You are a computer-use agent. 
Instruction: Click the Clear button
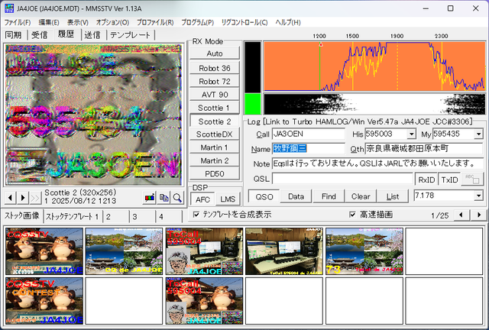coord(361,196)
